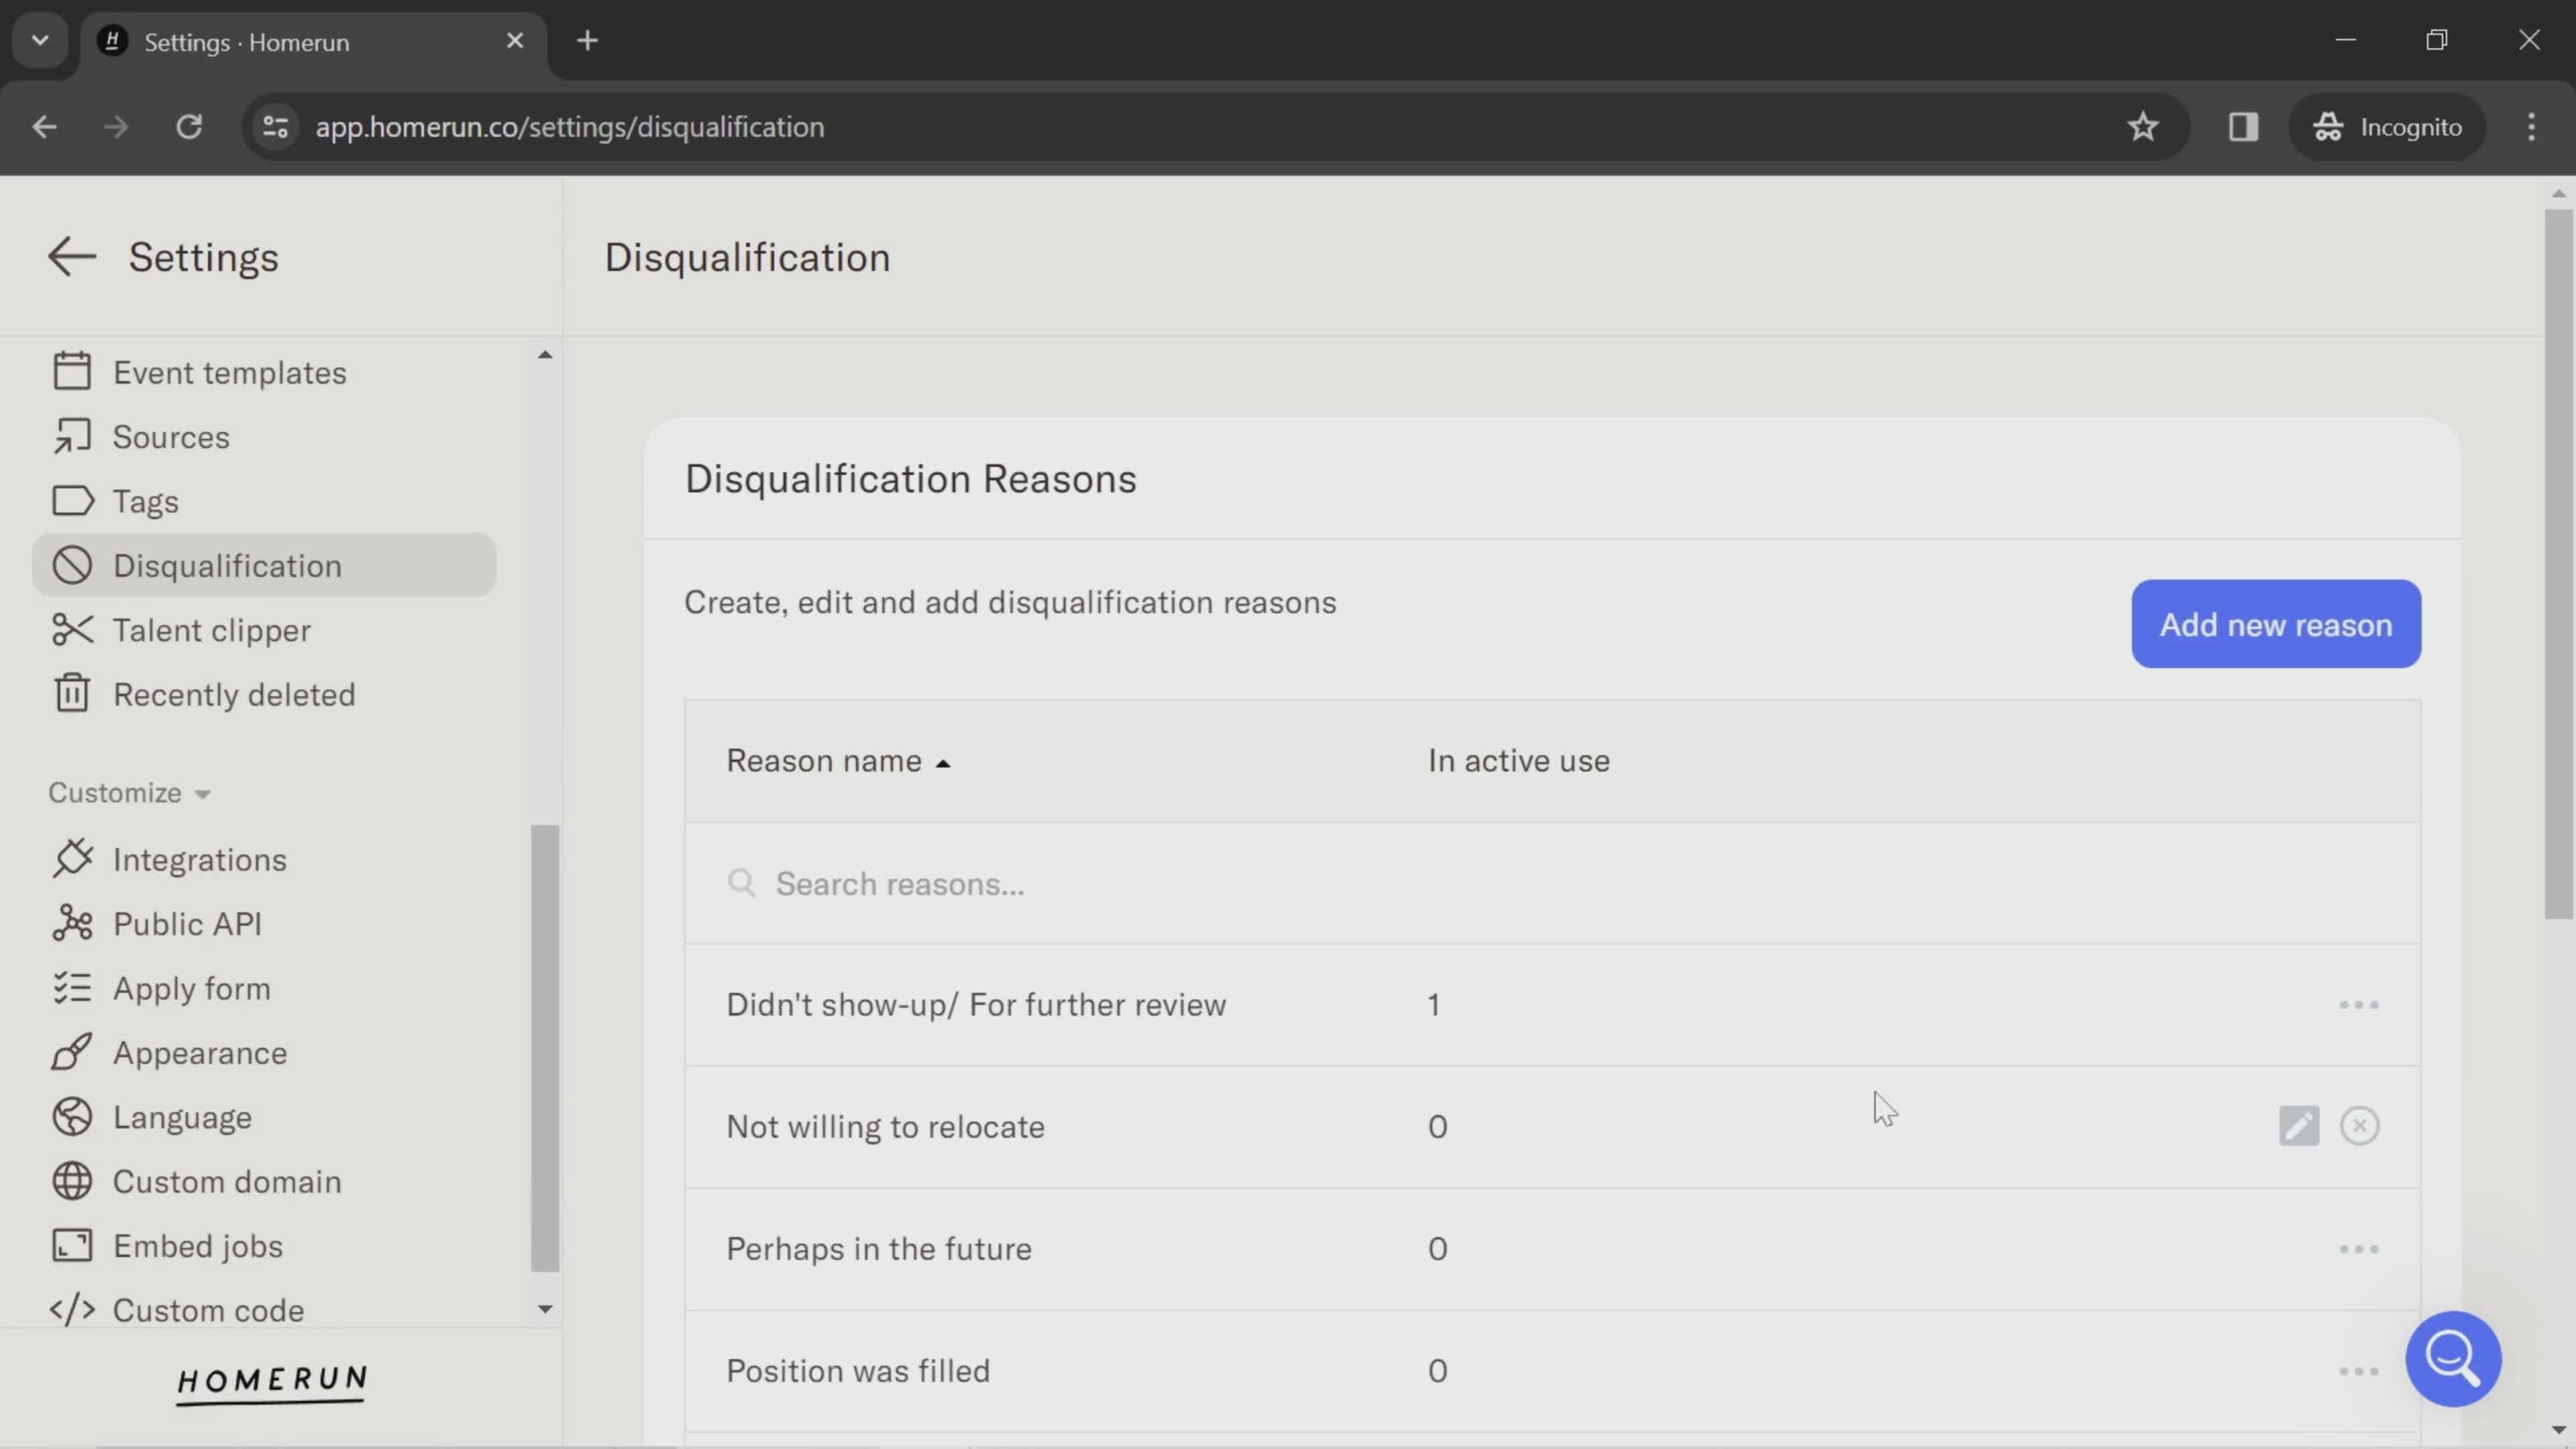
Task: Select the "Perhaps in the future" row text
Action: point(879,1249)
